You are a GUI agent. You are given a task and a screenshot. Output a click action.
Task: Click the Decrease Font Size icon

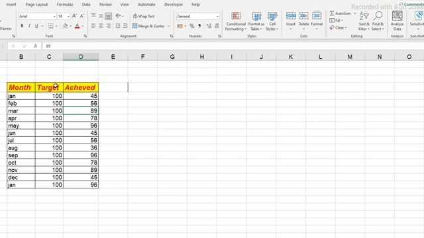tap(82, 16)
